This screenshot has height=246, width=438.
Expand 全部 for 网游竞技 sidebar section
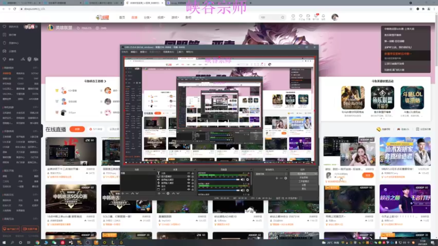[x=36, y=68]
